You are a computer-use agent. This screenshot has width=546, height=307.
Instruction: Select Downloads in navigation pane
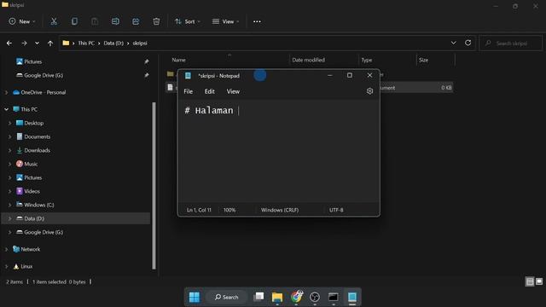(37, 150)
